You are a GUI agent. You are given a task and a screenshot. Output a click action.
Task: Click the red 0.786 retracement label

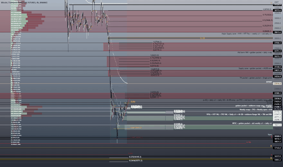point(248,142)
